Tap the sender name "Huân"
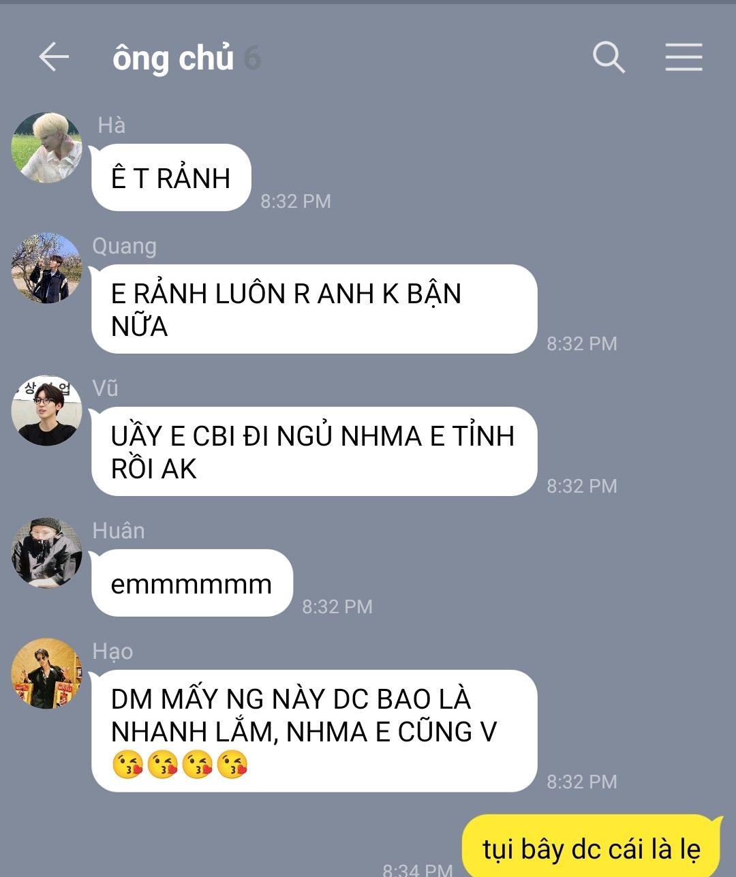Viewport: 736px width, 877px height. click(119, 530)
